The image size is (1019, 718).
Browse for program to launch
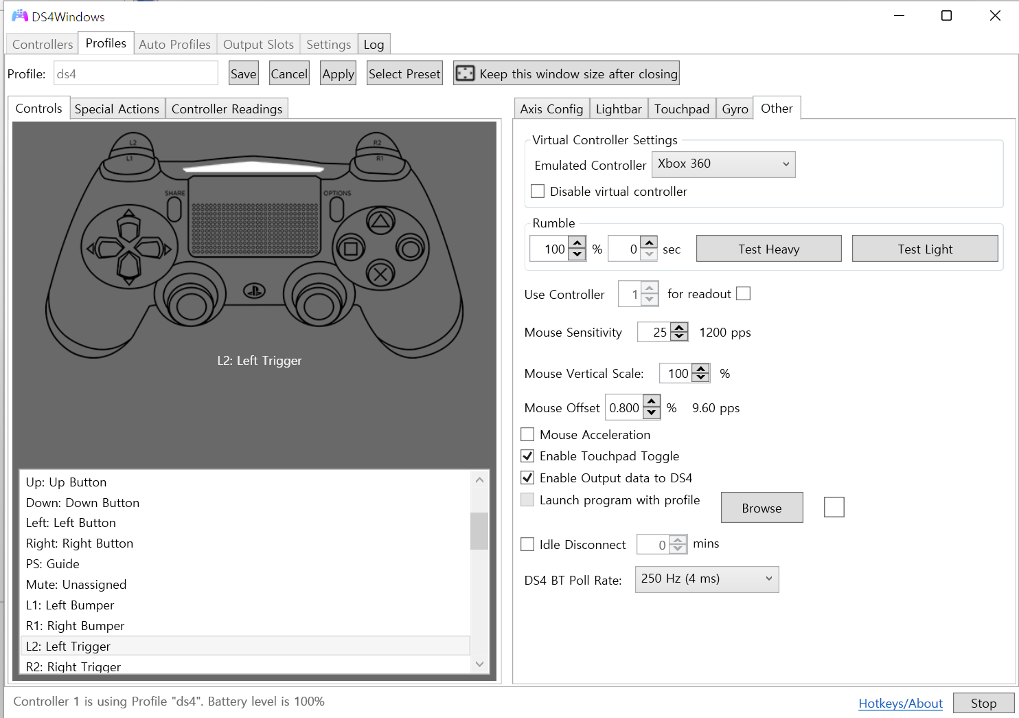tap(762, 508)
